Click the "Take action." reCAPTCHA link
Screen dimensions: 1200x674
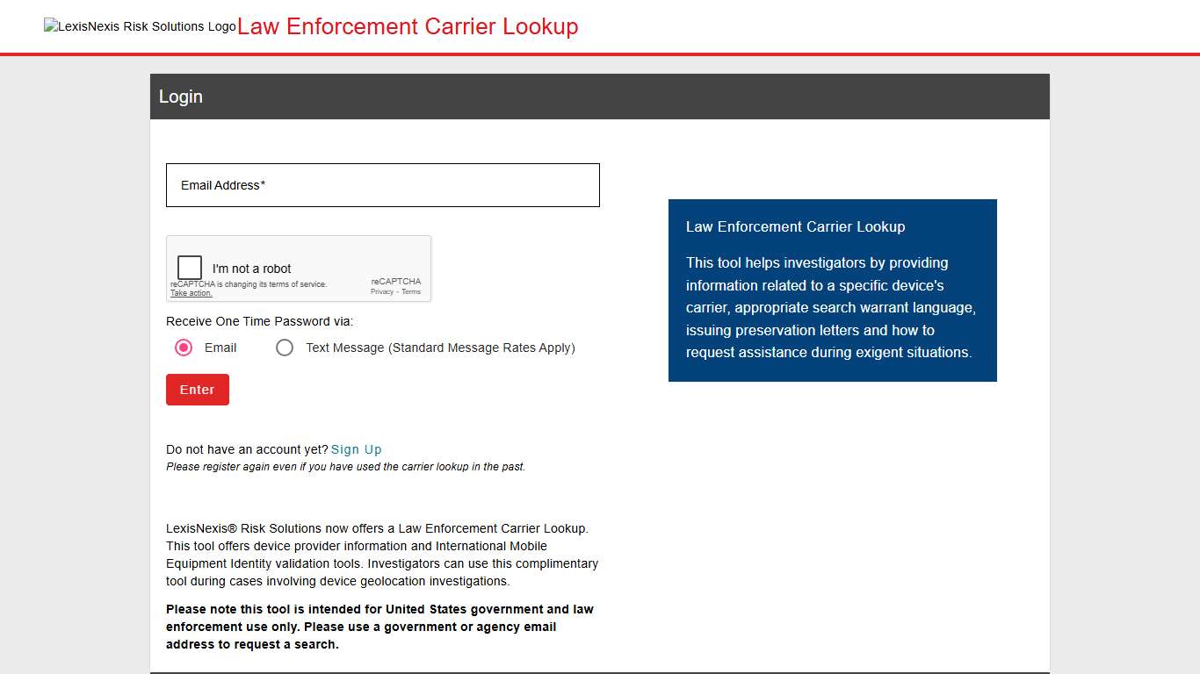pyautogui.click(x=191, y=292)
